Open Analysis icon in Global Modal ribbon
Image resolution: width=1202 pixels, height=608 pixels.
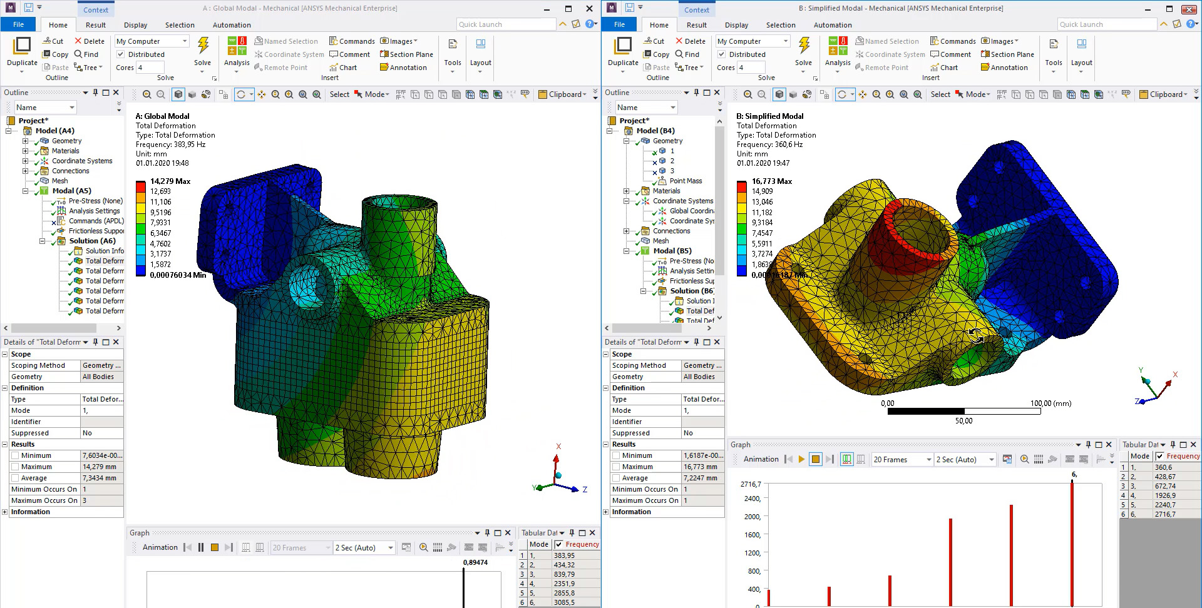(x=237, y=46)
